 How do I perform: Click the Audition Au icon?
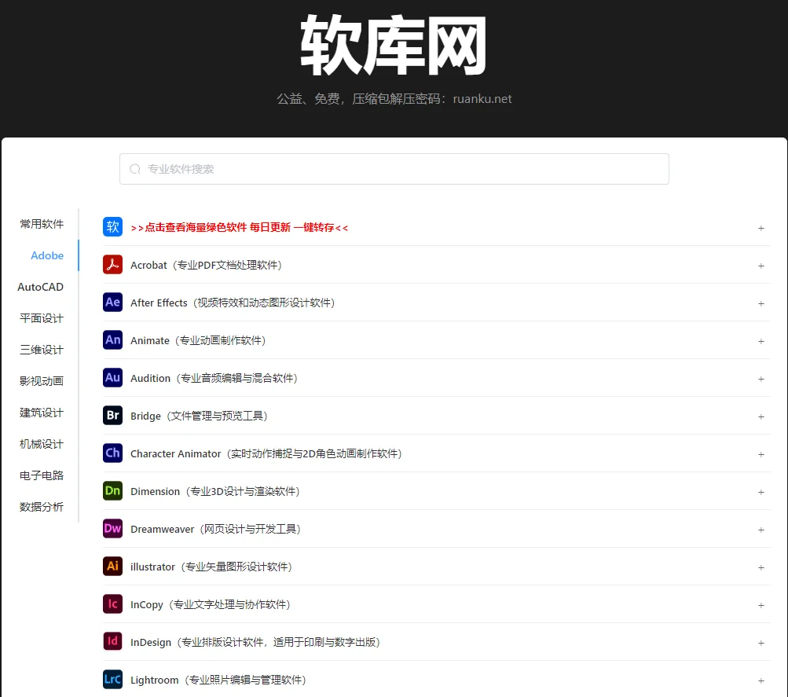point(112,377)
